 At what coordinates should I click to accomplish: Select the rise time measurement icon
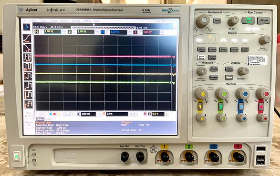(27, 39)
